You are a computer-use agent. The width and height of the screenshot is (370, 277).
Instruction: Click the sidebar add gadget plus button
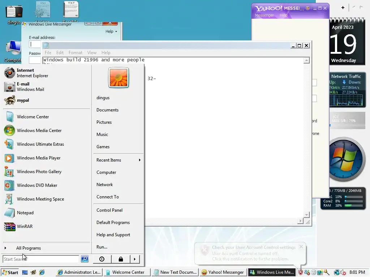click(x=343, y=8)
